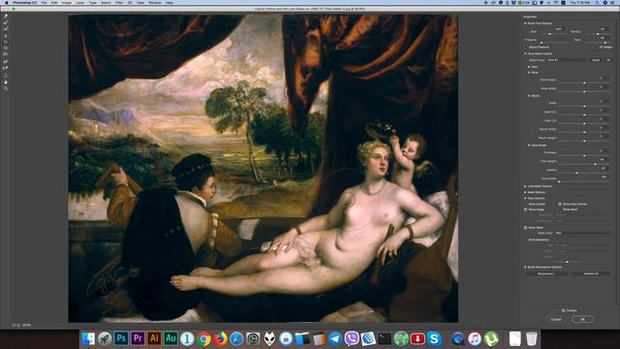Open Illustrator from the dock
Screen dimensions: 620x349
pos(154,338)
